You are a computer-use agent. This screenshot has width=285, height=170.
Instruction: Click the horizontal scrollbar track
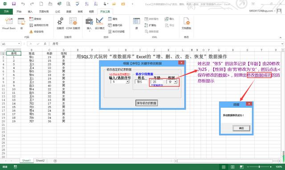pyautogui.click(x=225, y=161)
